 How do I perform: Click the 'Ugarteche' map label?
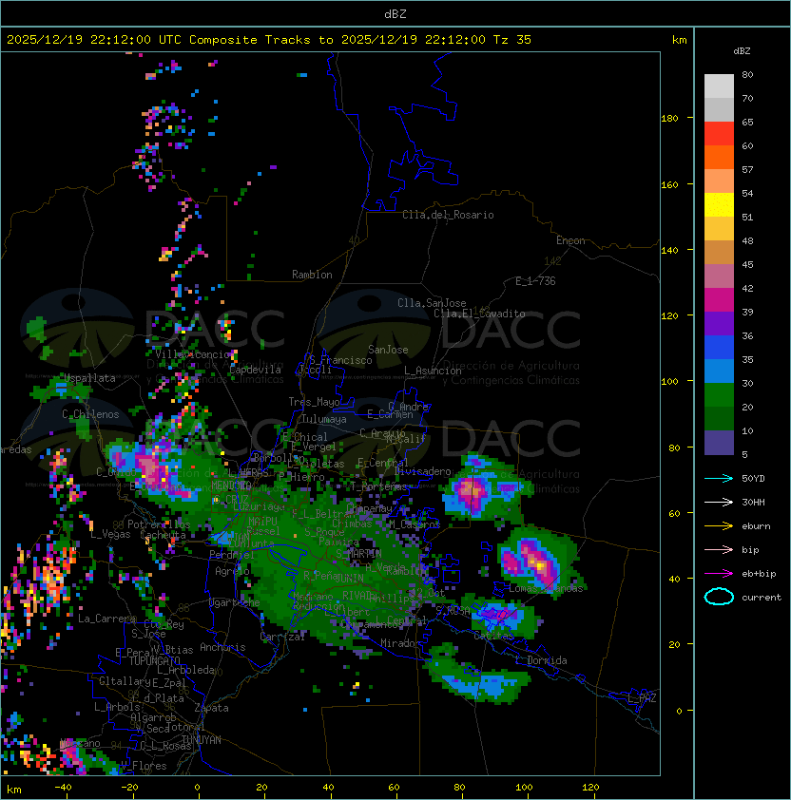tap(235, 602)
